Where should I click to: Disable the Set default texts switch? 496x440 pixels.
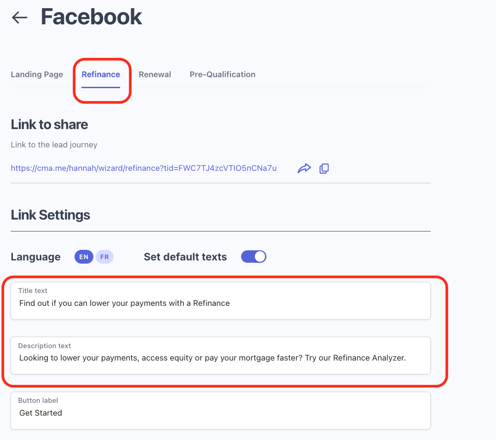(x=254, y=257)
